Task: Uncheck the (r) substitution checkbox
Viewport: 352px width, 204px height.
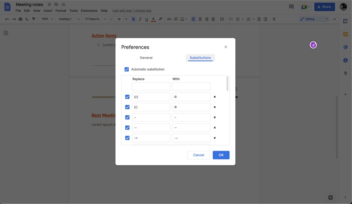Action: click(x=127, y=107)
